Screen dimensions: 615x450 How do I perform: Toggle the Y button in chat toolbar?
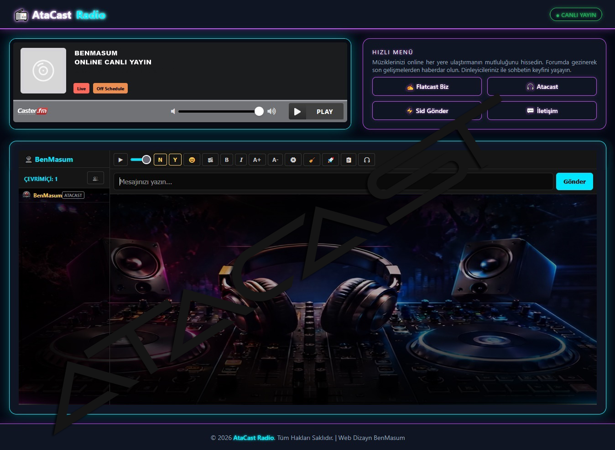click(x=175, y=160)
